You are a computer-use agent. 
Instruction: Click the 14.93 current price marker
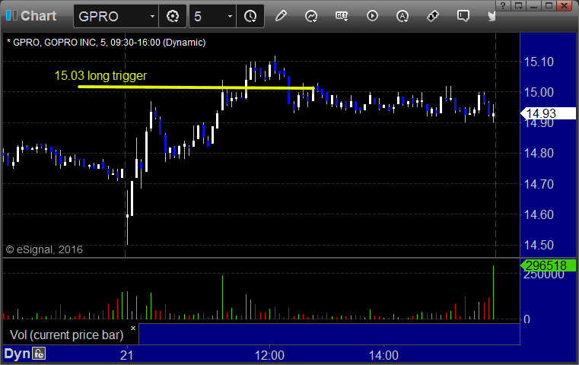pyautogui.click(x=548, y=113)
